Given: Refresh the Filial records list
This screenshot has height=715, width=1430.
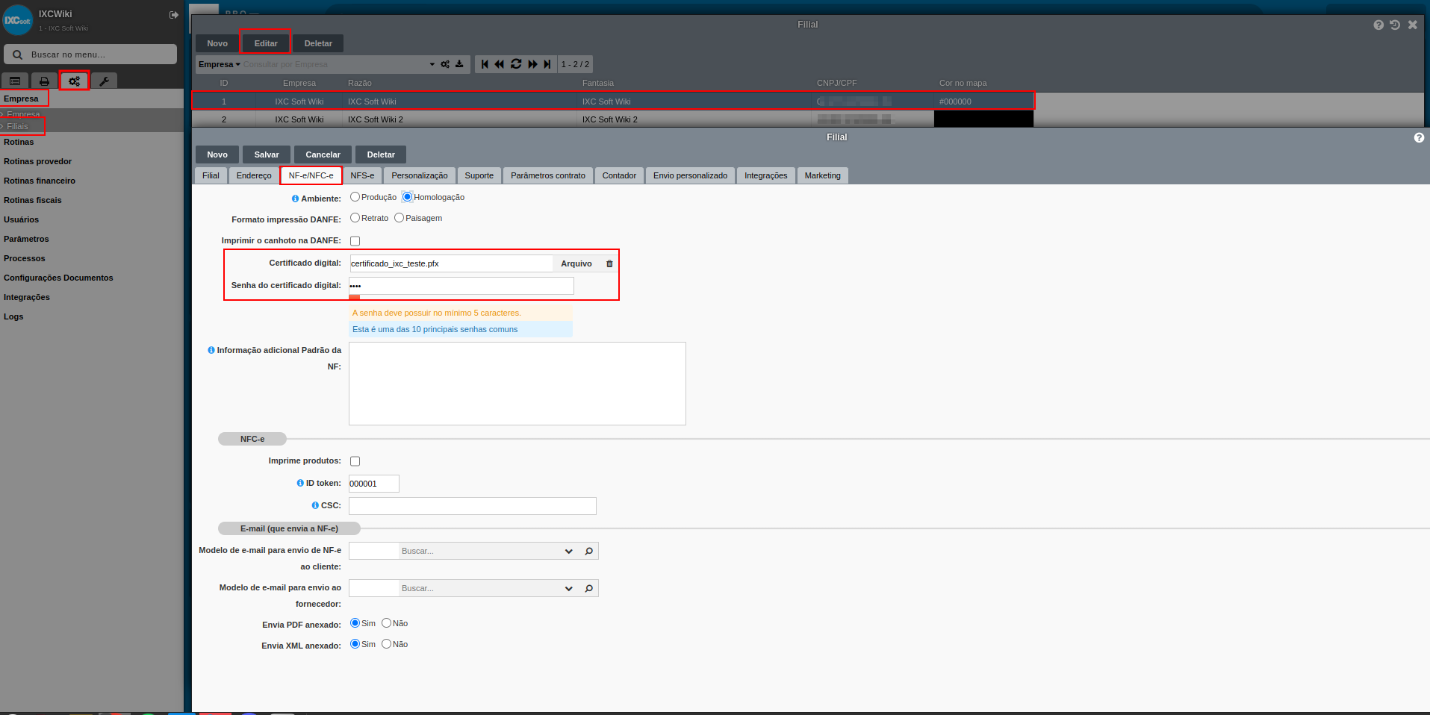Looking at the screenshot, I should pos(516,64).
